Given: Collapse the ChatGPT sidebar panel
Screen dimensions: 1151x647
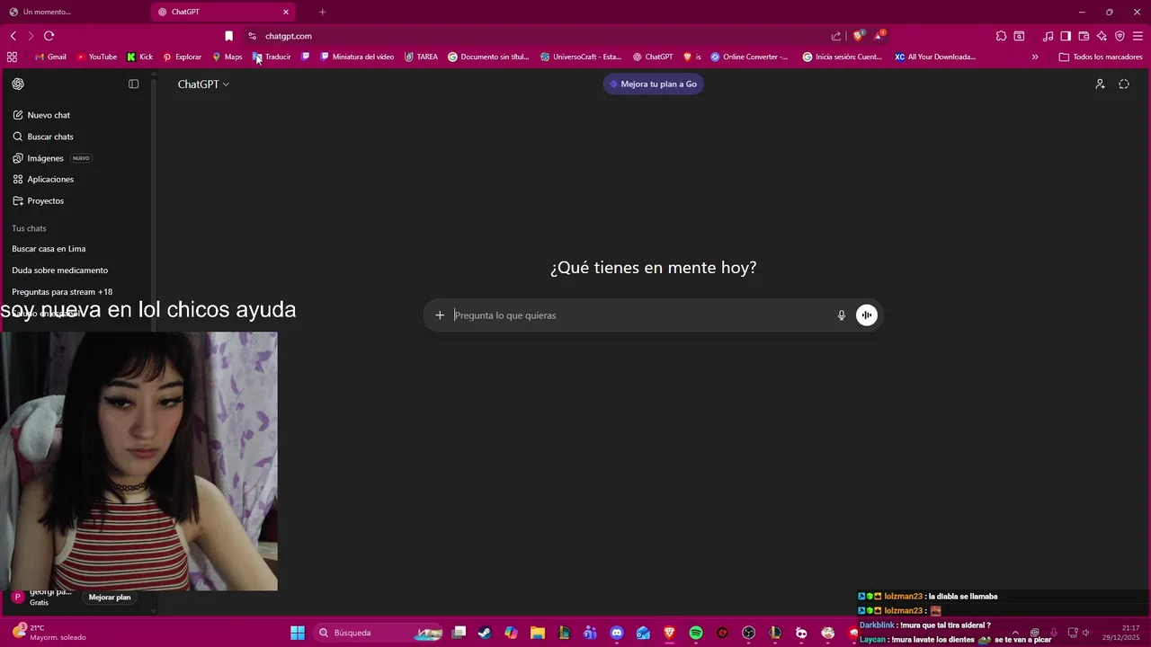Looking at the screenshot, I should pyautogui.click(x=134, y=84).
